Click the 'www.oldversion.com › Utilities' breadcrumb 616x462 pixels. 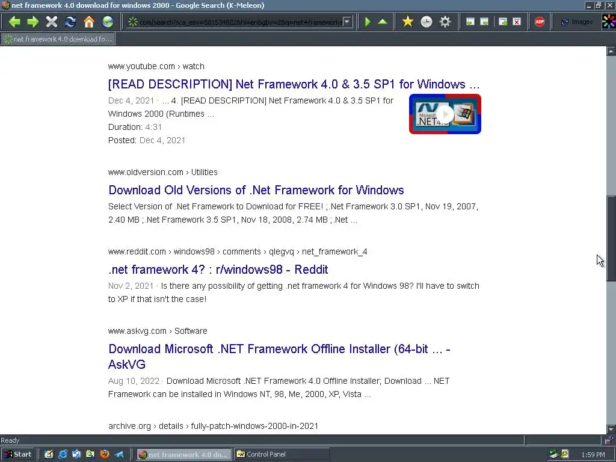(163, 172)
